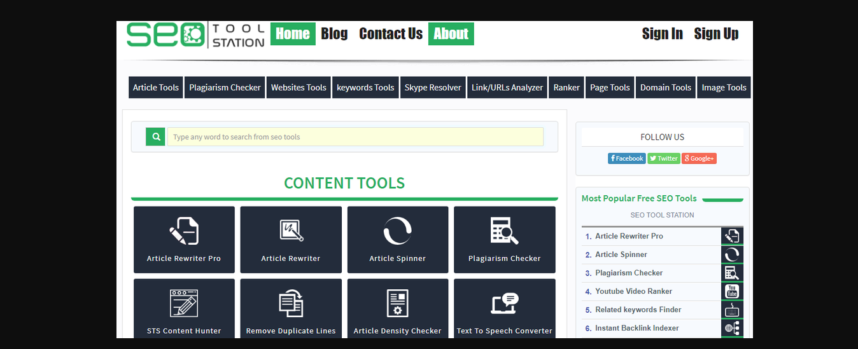
Task: Click the Sign In link
Action: [663, 34]
